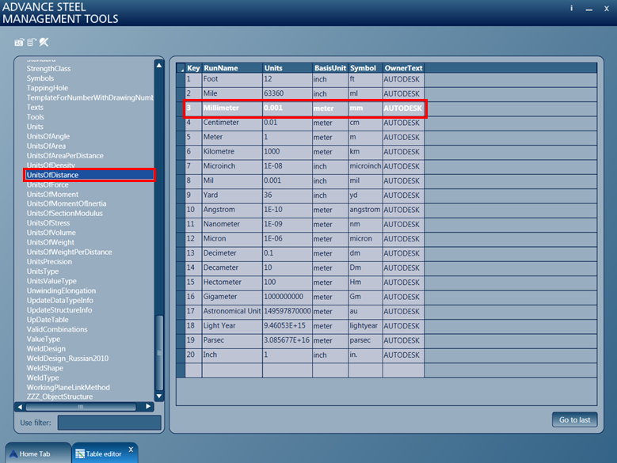Select the UnitsOfMomentOfInertia table
This screenshot has height=463, width=617.
coord(67,203)
